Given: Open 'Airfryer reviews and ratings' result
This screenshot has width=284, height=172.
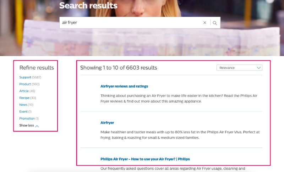Looking at the screenshot, I should pos(124,86).
